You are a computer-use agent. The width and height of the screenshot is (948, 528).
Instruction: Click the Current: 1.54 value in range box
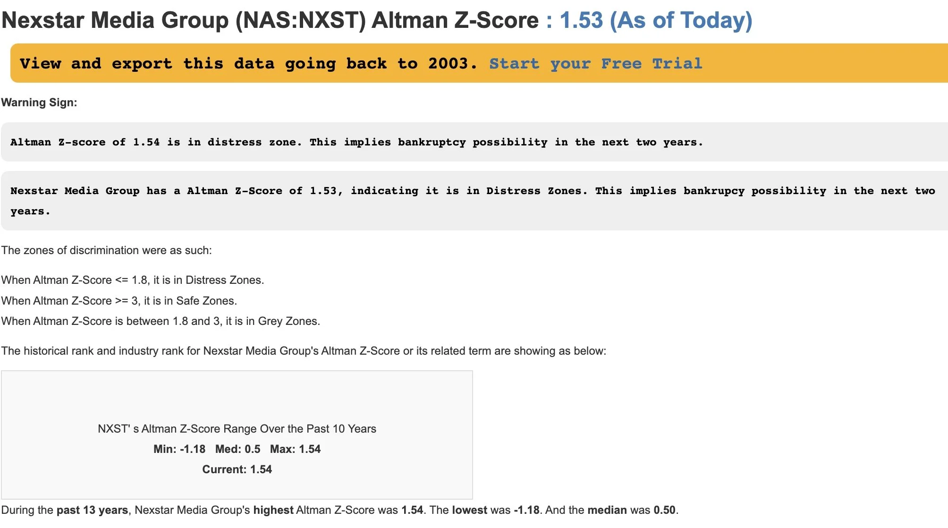[x=237, y=469]
